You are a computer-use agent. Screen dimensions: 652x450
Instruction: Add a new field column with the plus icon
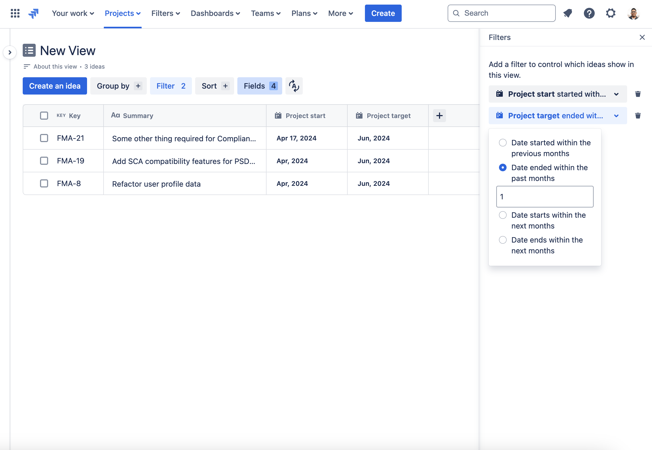(439, 115)
